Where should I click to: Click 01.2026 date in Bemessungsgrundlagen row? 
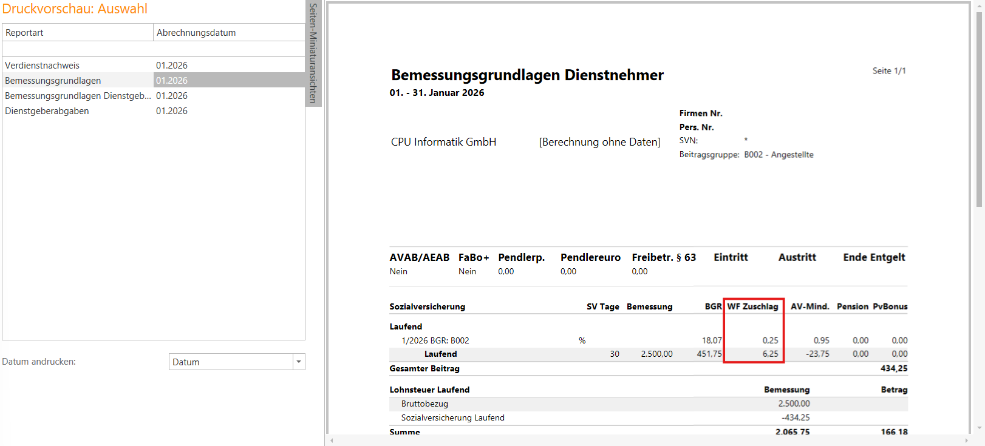(172, 80)
